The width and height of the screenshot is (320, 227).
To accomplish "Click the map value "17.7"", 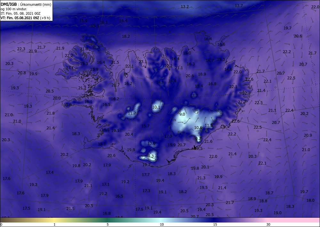I will pos(146,175).
